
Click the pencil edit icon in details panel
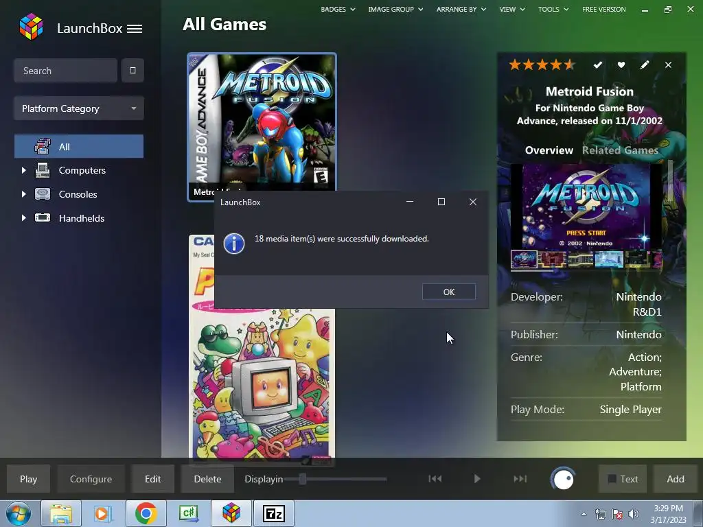pyautogui.click(x=644, y=65)
